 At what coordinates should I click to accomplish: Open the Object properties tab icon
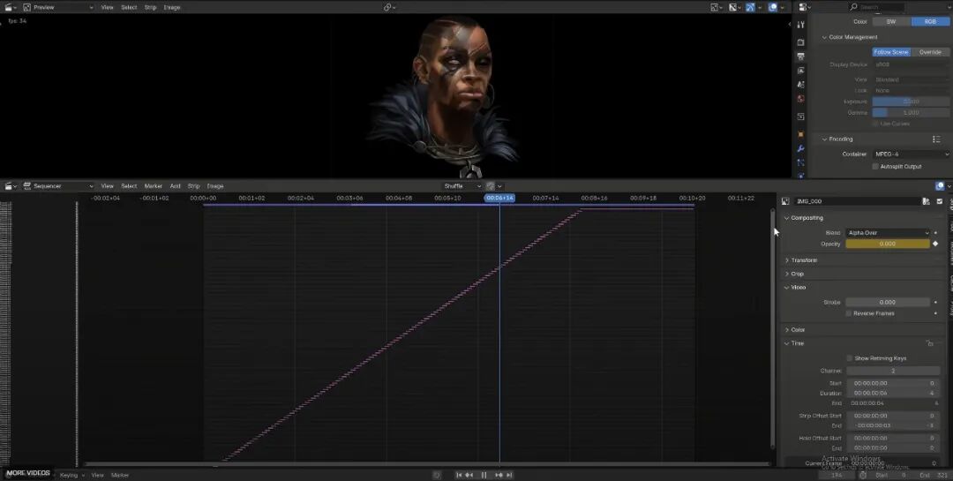pos(801,134)
